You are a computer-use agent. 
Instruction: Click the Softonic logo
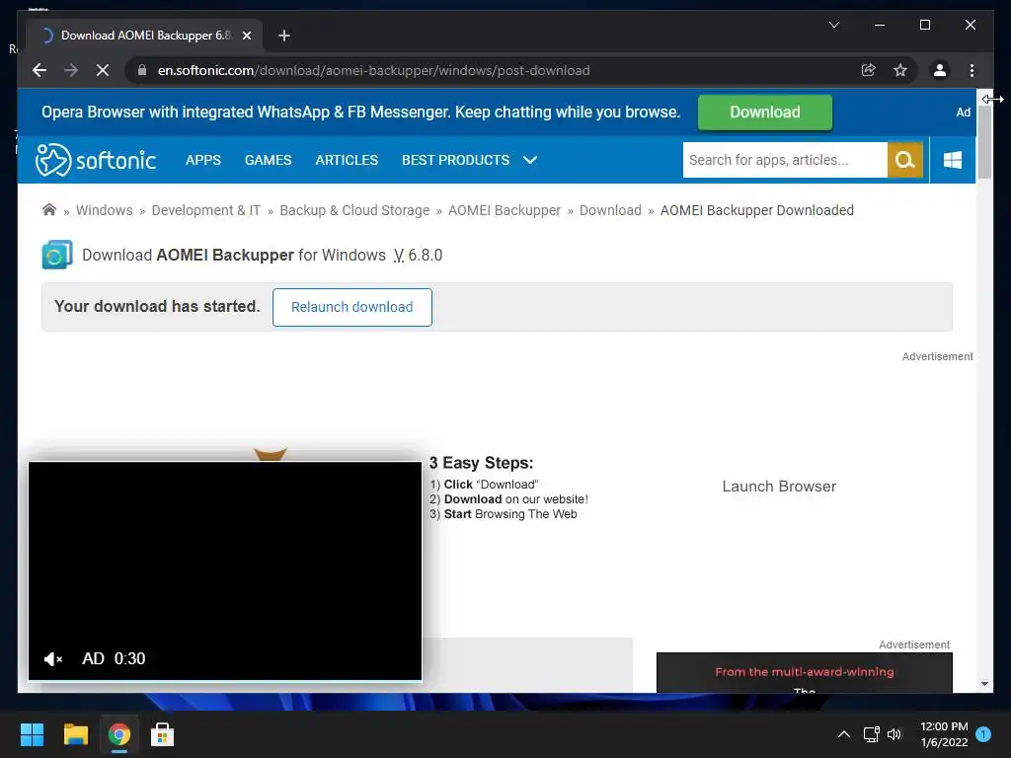click(x=96, y=160)
